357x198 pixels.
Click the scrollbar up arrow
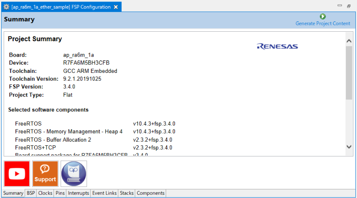click(x=349, y=41)
